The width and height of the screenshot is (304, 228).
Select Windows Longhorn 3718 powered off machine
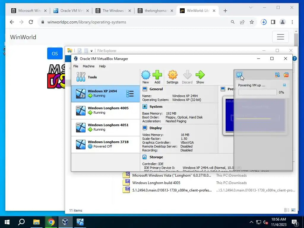point(105,144)
